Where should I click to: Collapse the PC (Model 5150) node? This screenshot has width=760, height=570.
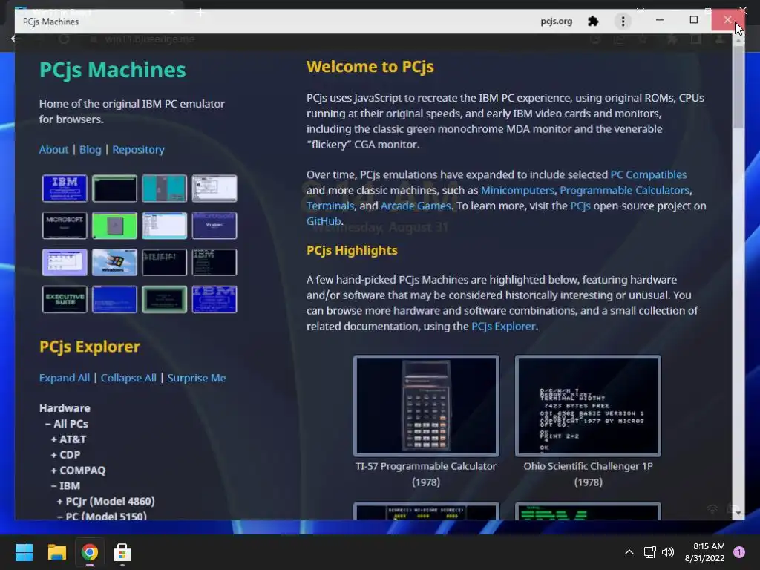102,516
